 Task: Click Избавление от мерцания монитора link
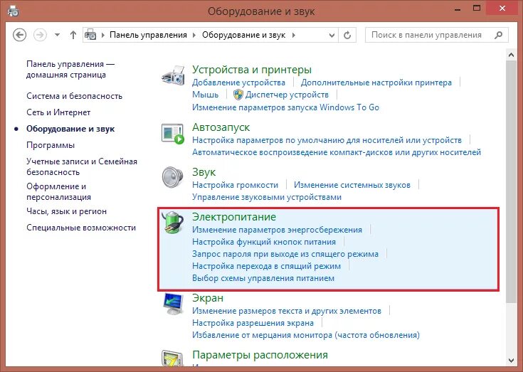tap(306, 335)
